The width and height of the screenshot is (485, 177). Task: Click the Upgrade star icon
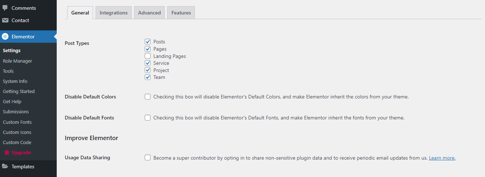click(x=7, y=152)
